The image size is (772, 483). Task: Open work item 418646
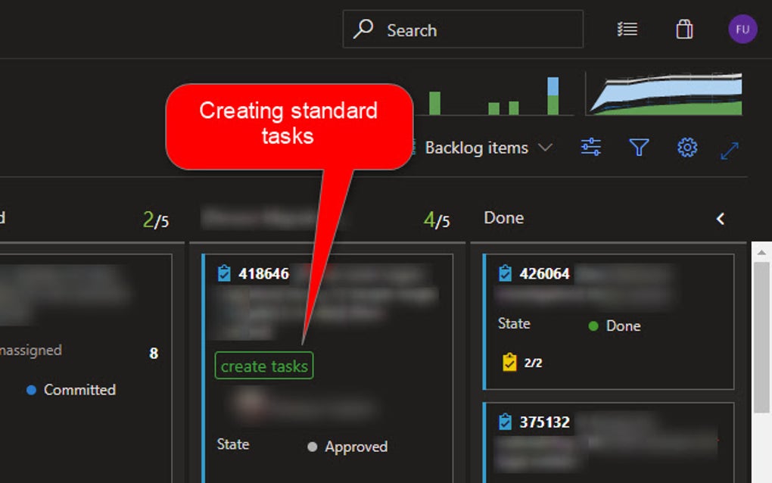pyautogui.click(x=263, y=274)
